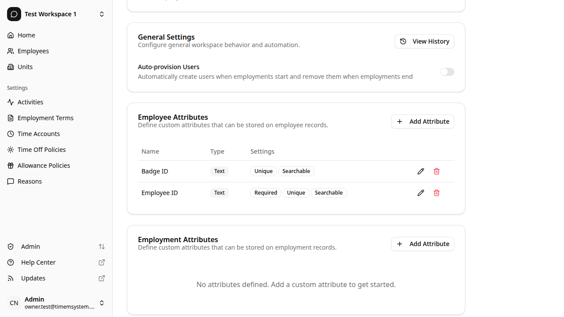Open Time Off Policies
This screenshot has height=317, width=564.
41,150
